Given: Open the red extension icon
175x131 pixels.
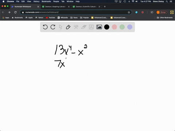Looking at the screenshot, I should point(143,12).
